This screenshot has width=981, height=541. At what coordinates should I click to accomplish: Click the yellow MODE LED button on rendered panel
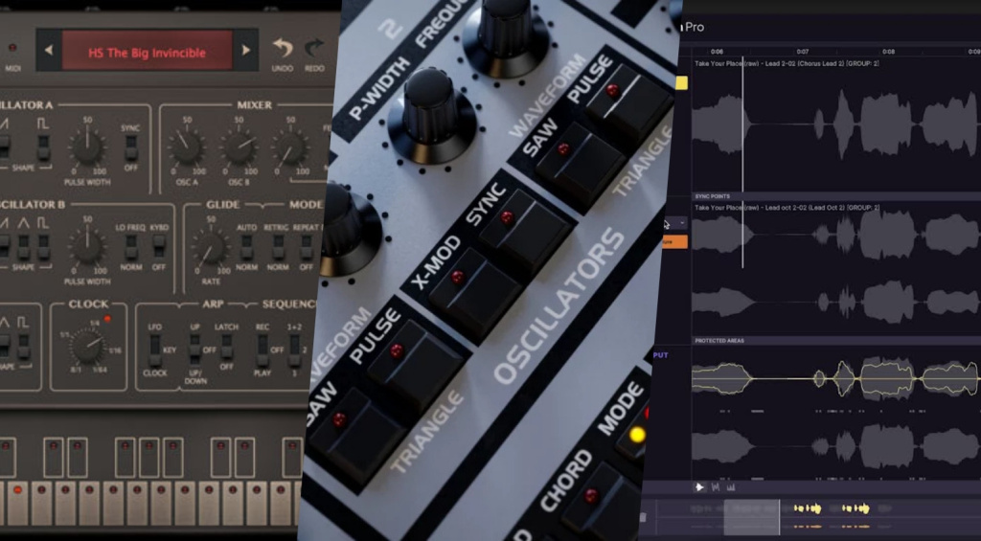(x=637, y=434)
